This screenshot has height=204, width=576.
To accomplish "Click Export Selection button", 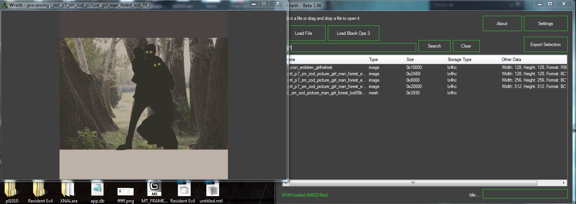I will coord(545,45).
